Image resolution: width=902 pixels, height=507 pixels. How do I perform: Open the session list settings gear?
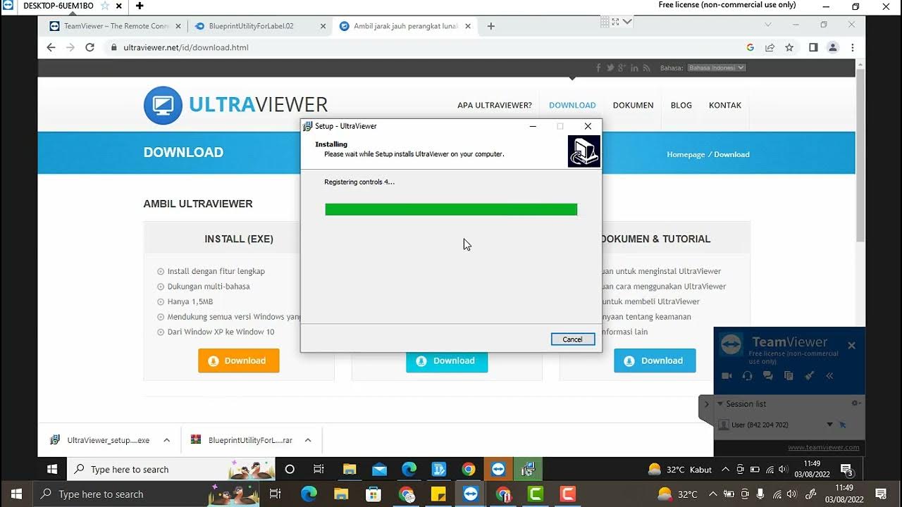click(x=855, y=403)
